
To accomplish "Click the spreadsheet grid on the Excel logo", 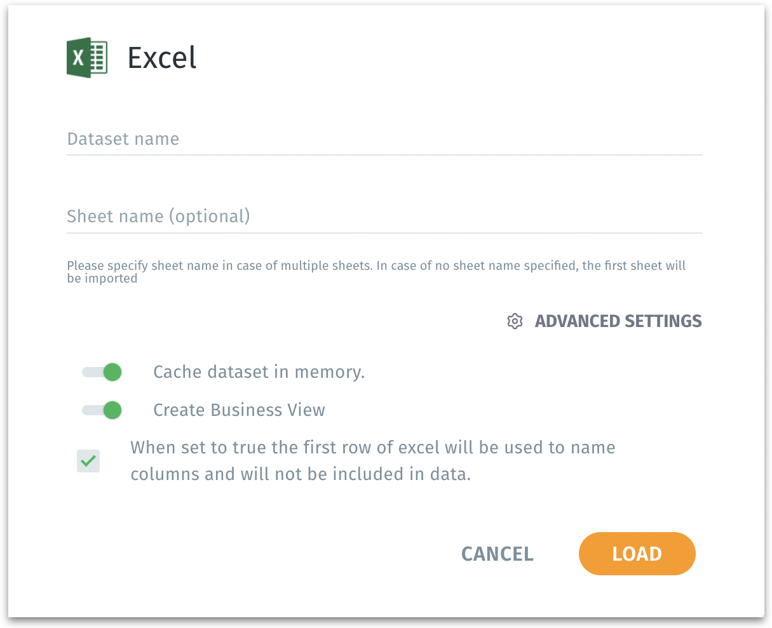I will 98,58.
